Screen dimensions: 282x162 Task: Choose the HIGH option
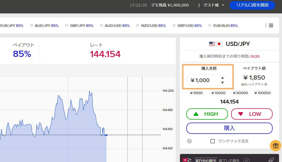point(207,114)
